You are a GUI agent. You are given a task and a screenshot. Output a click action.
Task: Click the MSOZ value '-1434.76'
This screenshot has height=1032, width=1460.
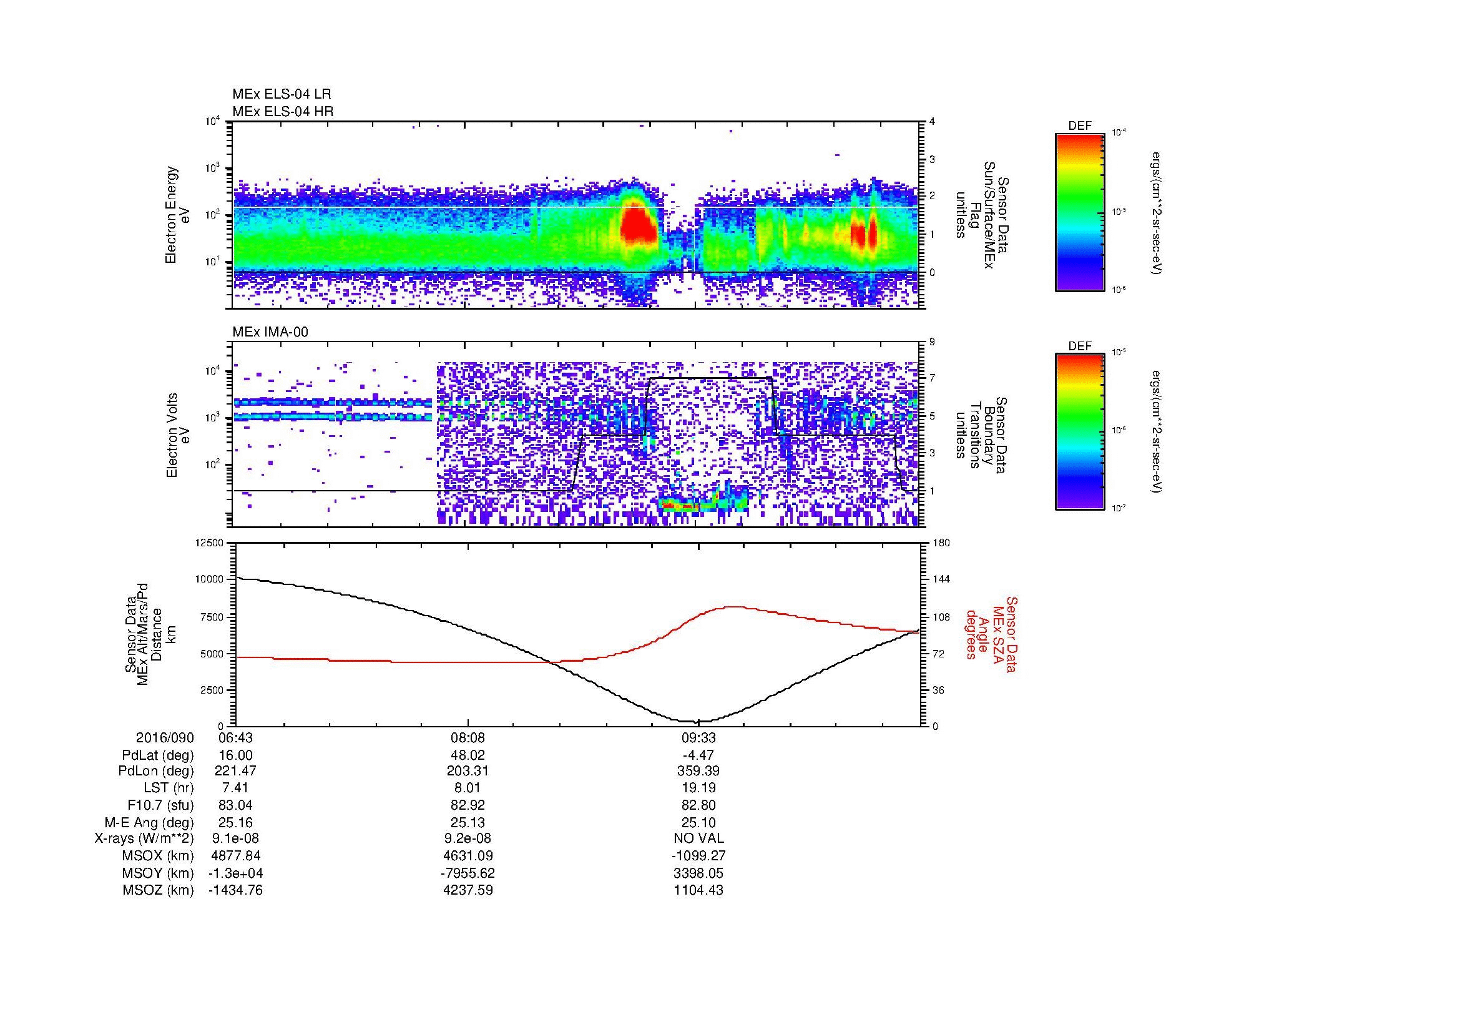pyautogui.click(x=235, y=890)
